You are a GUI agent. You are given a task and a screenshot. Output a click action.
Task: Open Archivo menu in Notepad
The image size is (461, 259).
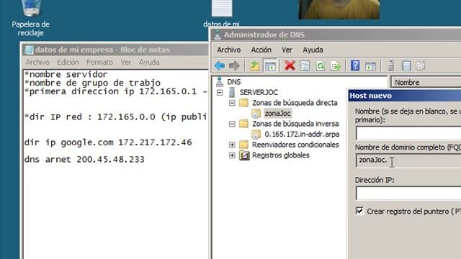point(37,63)
